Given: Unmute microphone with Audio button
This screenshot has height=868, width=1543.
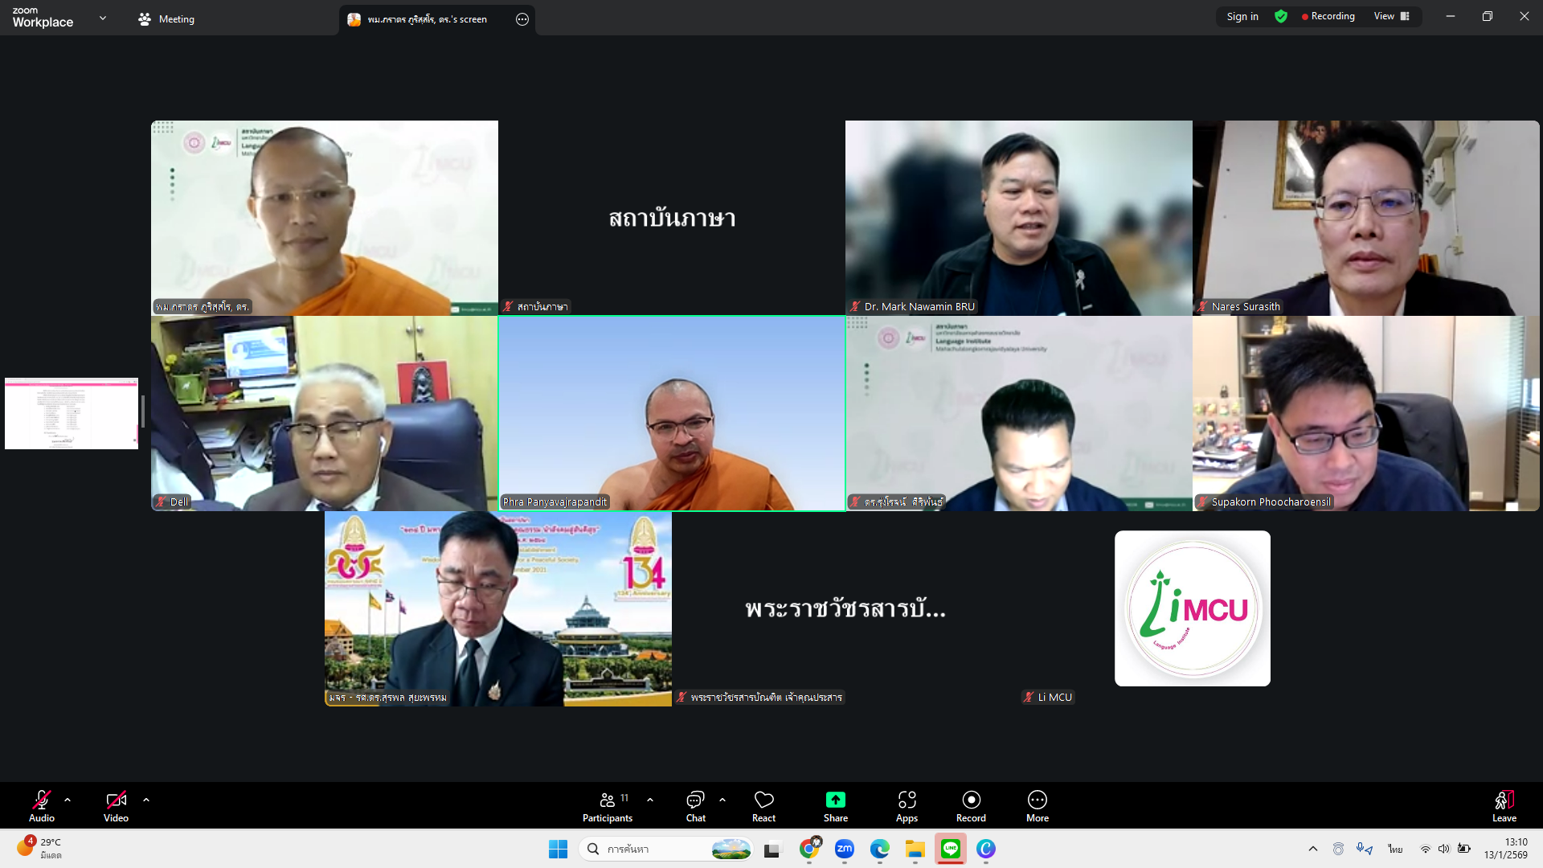Looking at the screenshot, I should tap(41, 800).
